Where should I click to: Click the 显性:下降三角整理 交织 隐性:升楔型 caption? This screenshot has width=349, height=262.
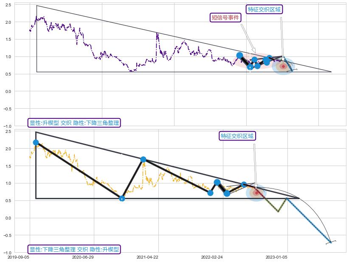click(x=75, y=249)
